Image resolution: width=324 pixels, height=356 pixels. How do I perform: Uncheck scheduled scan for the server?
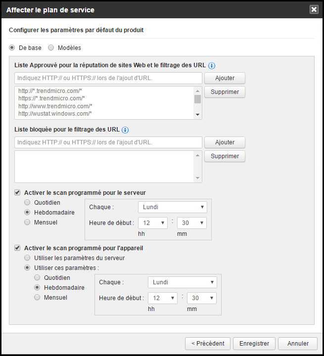tap(17, 192)
